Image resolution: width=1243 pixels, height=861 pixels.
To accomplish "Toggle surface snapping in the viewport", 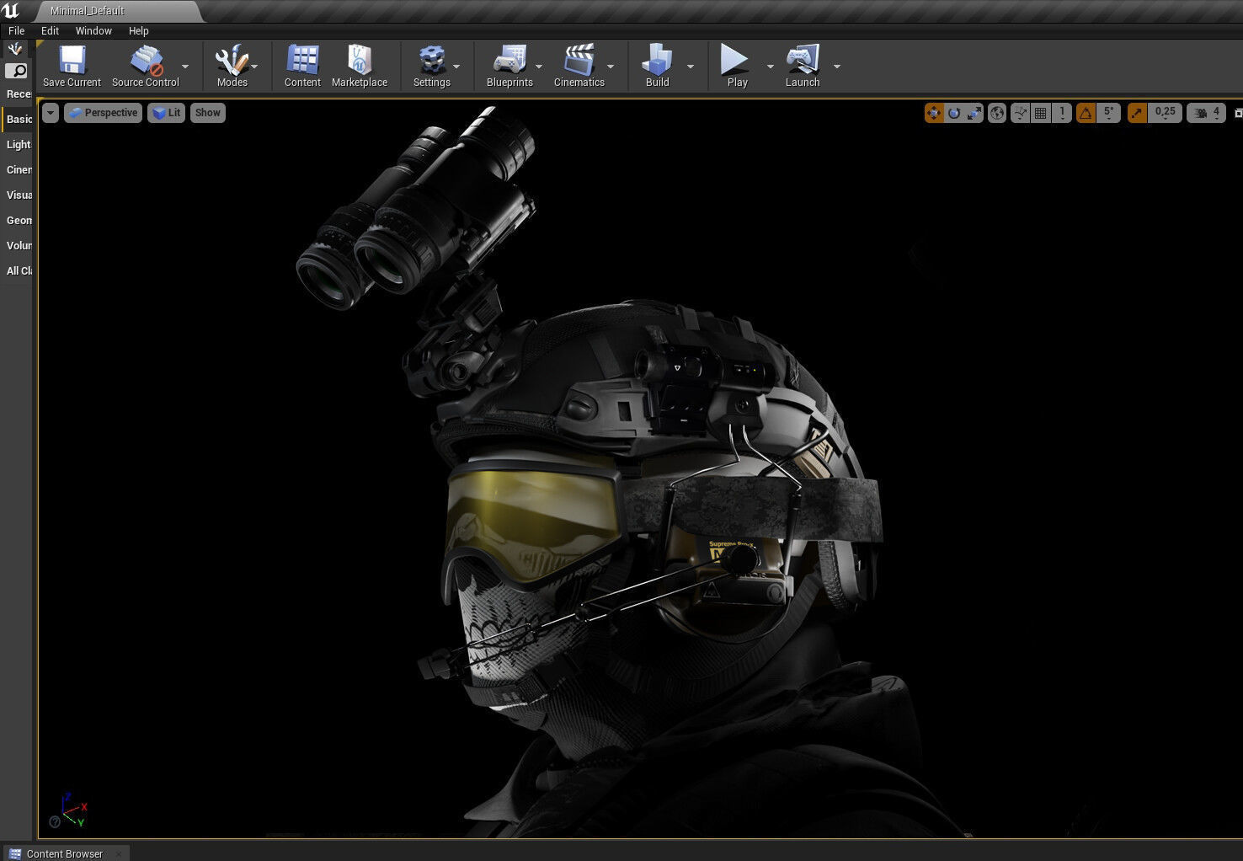I will click(x=1020, y=113).
